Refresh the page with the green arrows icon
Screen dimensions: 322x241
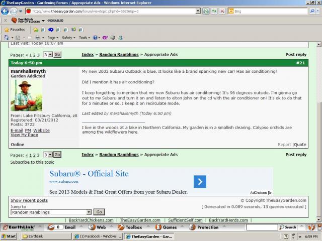click(214, 11)
